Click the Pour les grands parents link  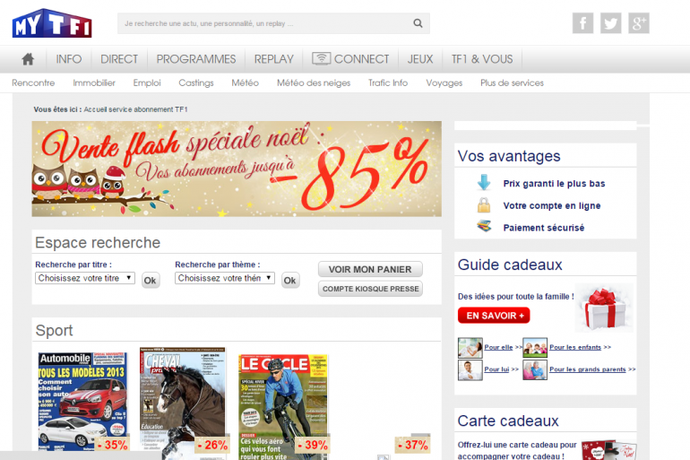coord(588,369)
